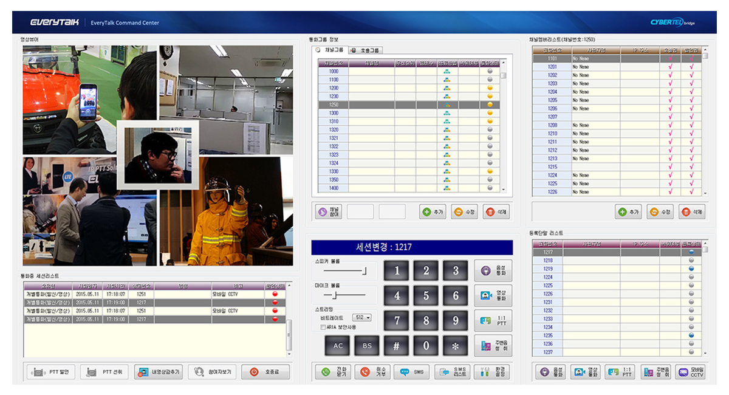Switch to the 호출그룹 tab
Screen dimensions: 729x395
coord(366,50)
